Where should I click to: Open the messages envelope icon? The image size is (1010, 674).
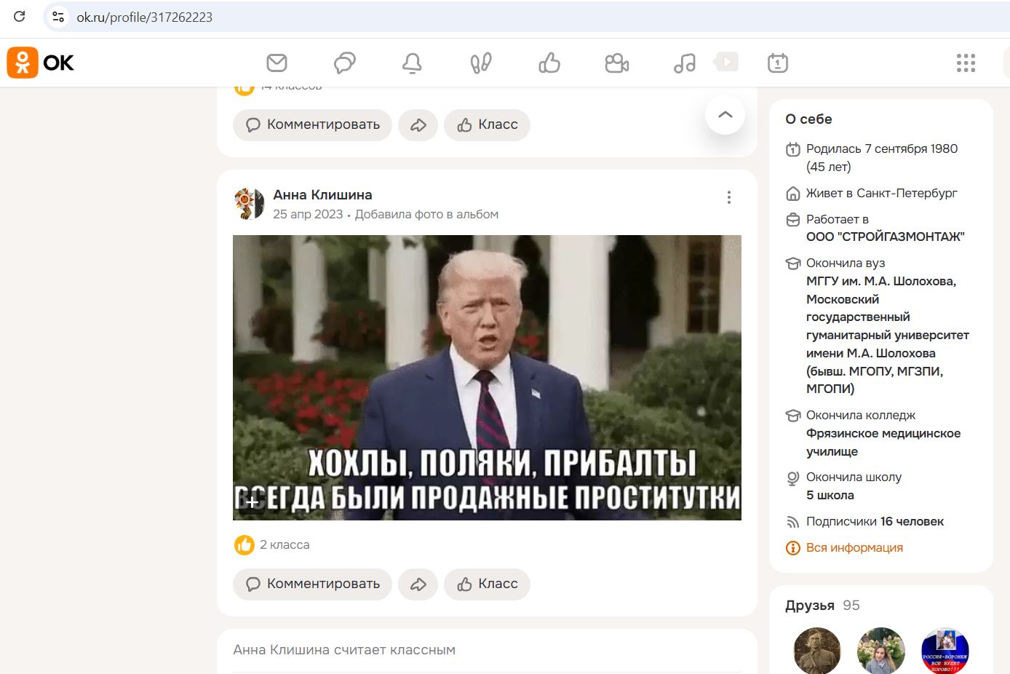[x=277, y=63]
